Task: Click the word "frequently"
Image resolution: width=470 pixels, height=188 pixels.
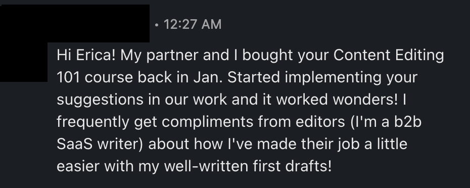Action: (93, 122)
